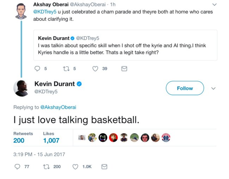Open @AkshayOberai link in Replying to line

(x=58, y=107)
